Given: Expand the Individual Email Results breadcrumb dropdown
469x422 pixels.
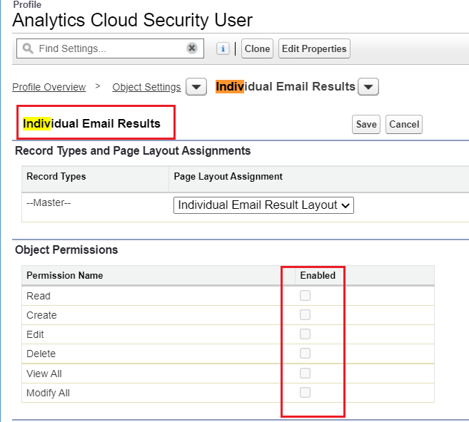Looking at the screenshot, I should click(x=368, y=87).
